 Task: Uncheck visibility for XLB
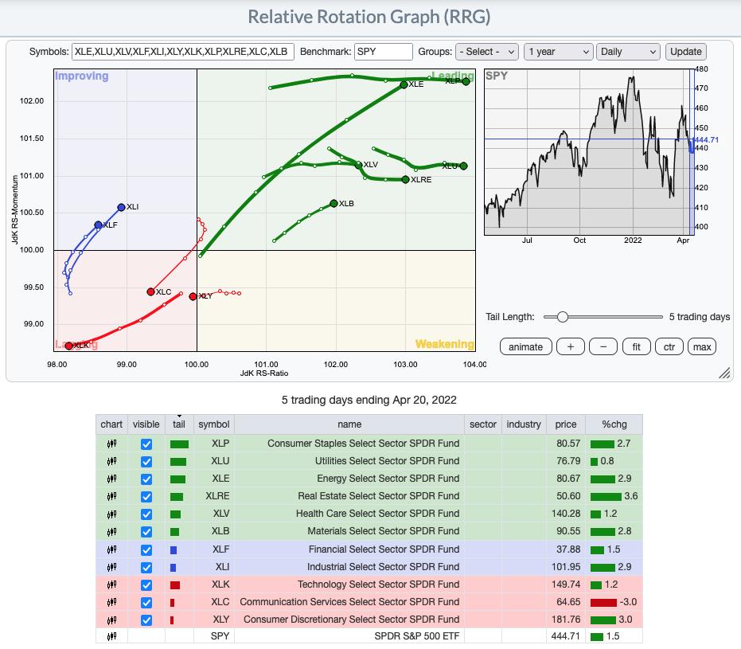click(146, 532)
